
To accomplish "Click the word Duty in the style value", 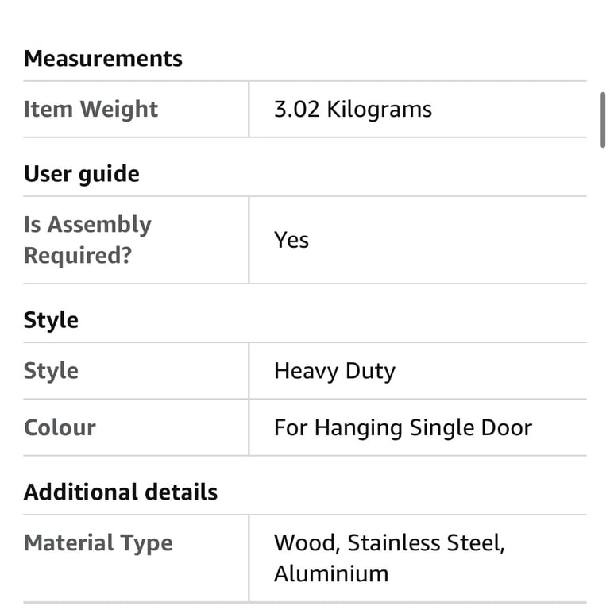I will point(370,371).
